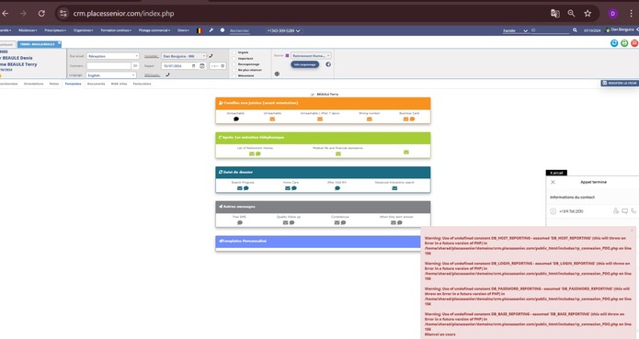
Task: Click the purple Source color square
Action: [x=287, y=55]
